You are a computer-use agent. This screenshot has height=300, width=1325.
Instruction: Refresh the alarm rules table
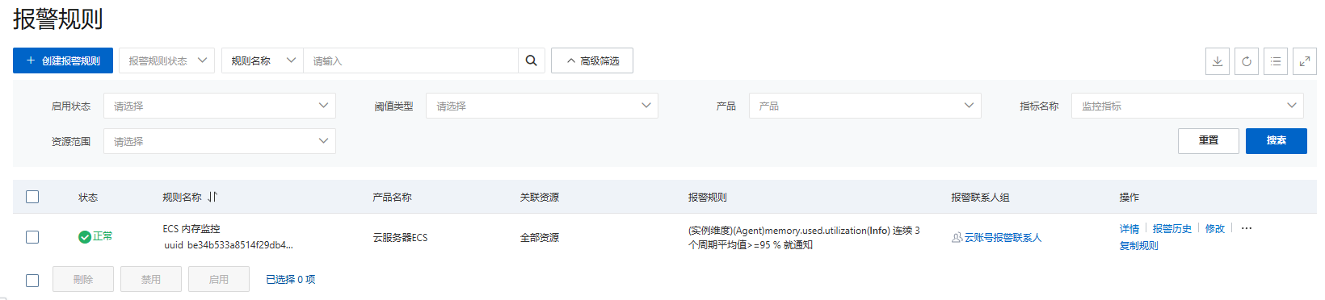click(1247, 61)
